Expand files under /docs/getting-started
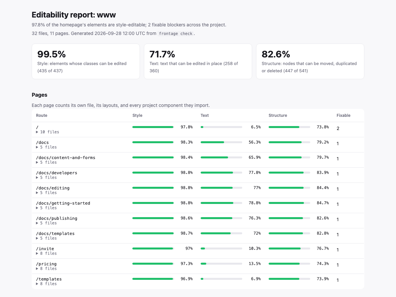 pyautogui.click(x=46, y=208)
